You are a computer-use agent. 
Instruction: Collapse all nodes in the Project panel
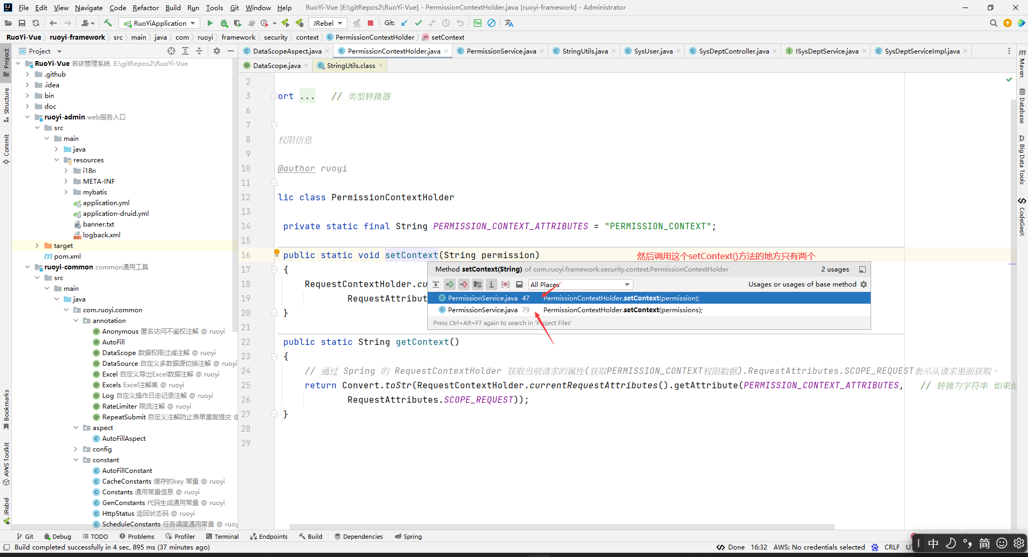click(199, 51)
